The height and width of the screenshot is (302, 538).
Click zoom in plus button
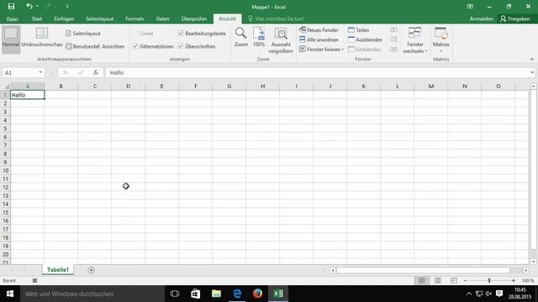click(x=514, y=280)
